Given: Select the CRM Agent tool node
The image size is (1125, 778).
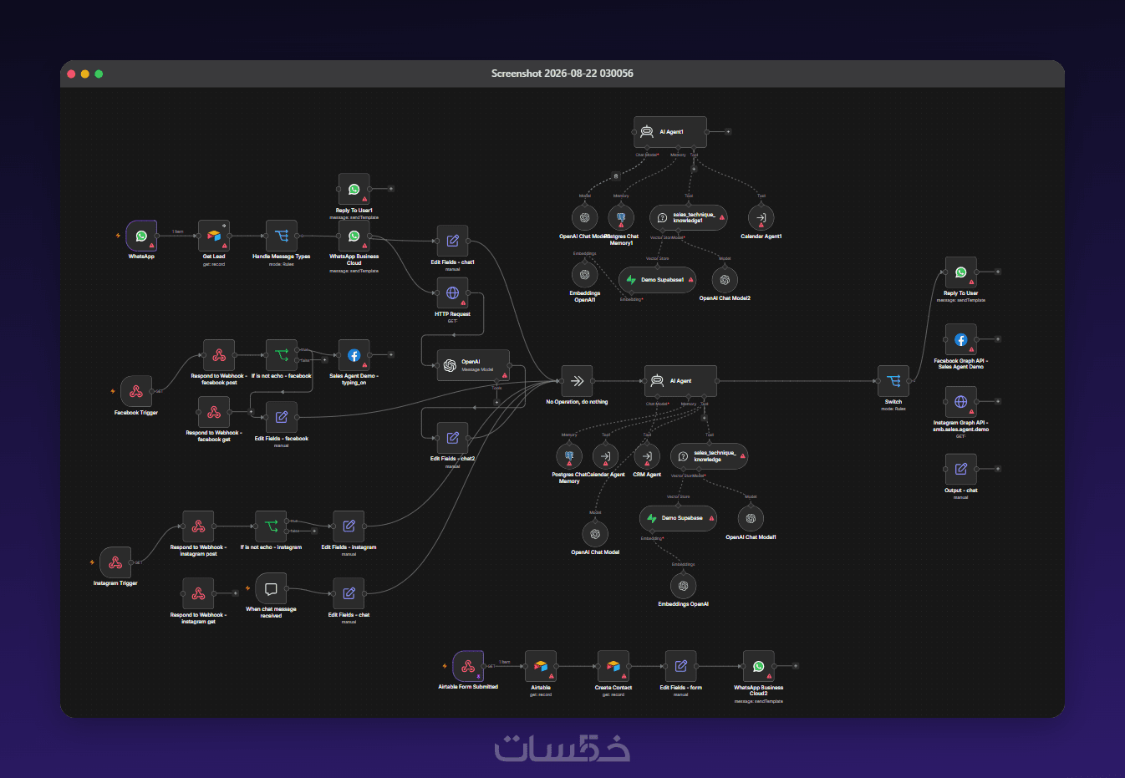Looking at the screenshot, I should [647, 456].
